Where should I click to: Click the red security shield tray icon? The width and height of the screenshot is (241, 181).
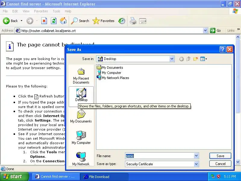click(218, 176)
